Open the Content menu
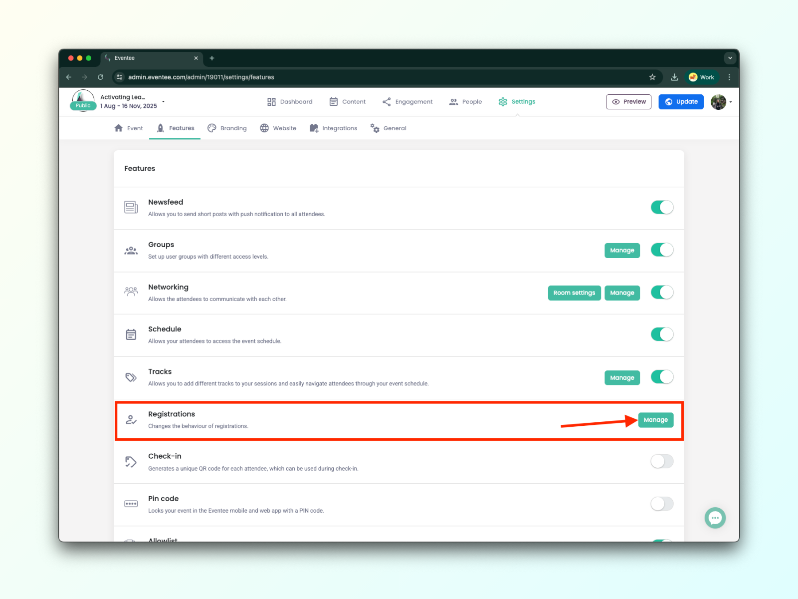The height and width of the screenshot is (599, 798). 348,102
